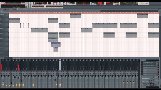Click the FL Studio logo top-left
The height and width of the screenshot is (90, 161).
[x=3, y=3]
